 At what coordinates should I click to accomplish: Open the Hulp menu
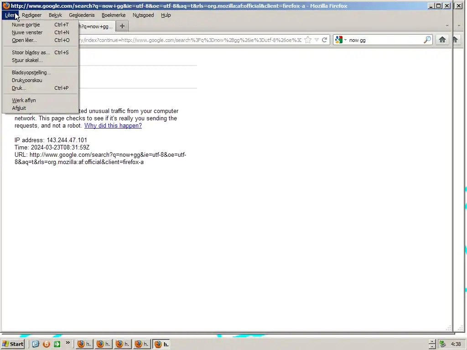(166, 15)
